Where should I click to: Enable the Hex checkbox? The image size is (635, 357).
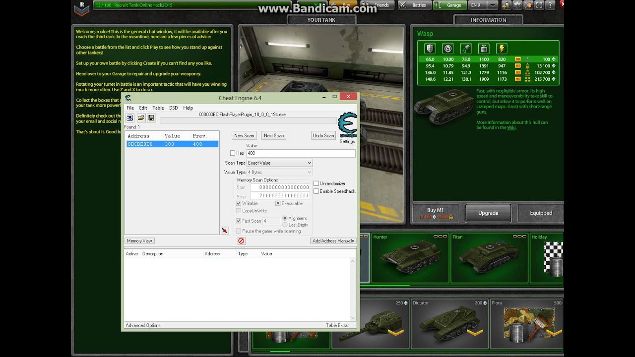[233, 153]
